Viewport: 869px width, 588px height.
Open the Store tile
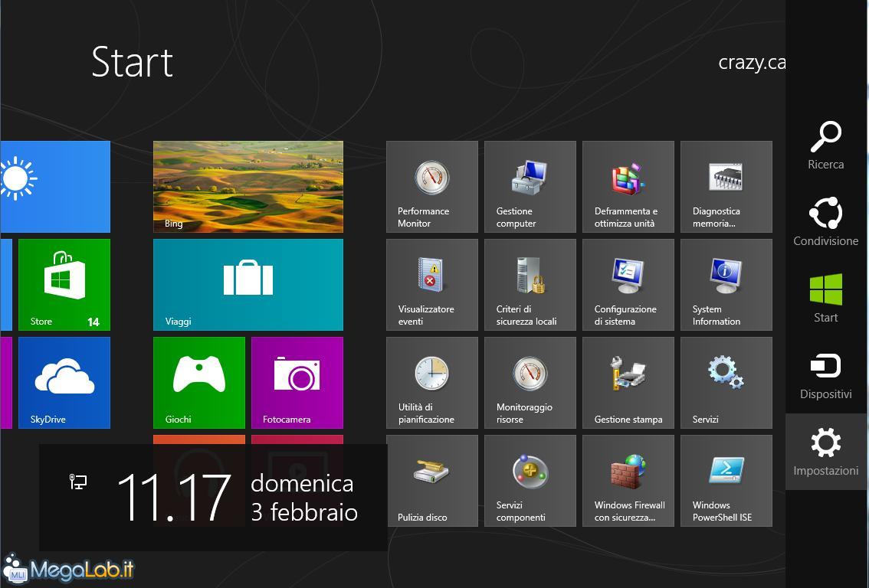point(64,285)
